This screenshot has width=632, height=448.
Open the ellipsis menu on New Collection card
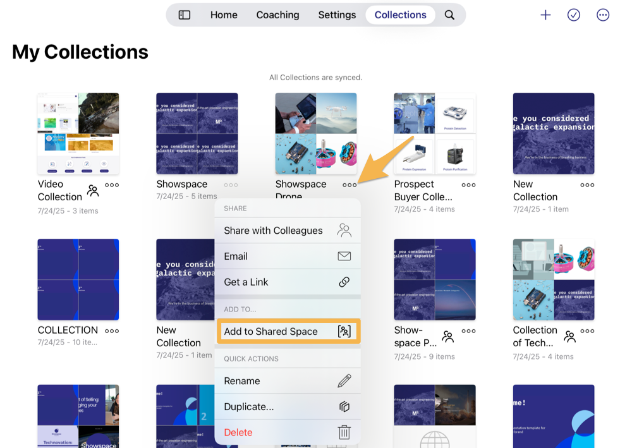click(x=586, y=185)
